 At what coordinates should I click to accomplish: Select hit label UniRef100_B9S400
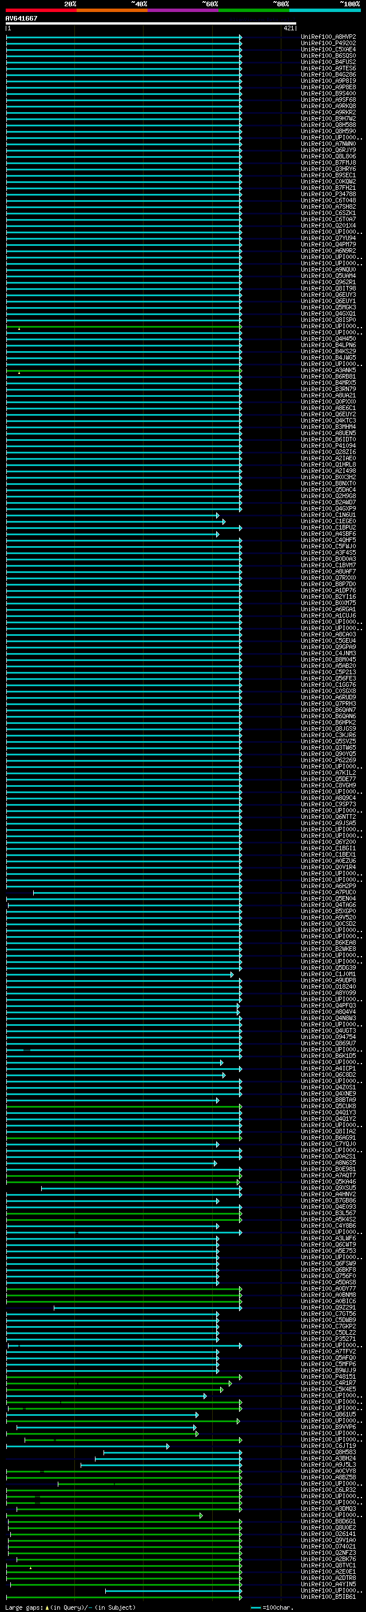tap(328, 93)
